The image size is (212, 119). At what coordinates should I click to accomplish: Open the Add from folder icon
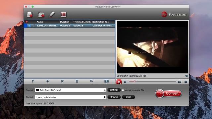coord(41,15)
